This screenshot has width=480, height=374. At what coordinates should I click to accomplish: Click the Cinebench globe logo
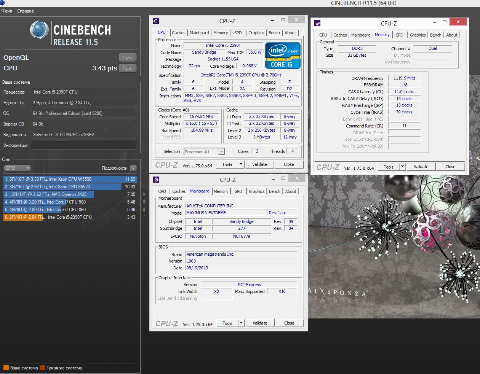point(39,30)
